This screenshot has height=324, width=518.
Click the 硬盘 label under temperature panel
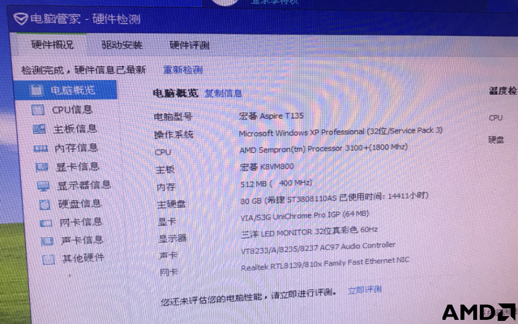[x=496, y=140]
